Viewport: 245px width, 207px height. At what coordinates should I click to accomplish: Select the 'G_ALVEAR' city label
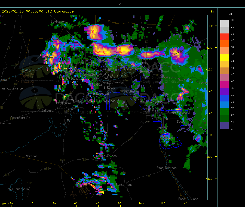click(163, 119)
